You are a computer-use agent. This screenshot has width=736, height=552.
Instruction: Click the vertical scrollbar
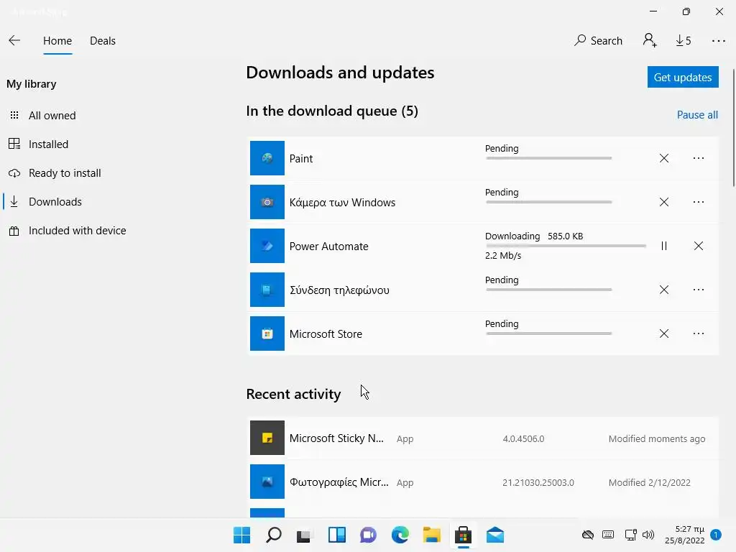pyautogui.click(x=732, y=127)
